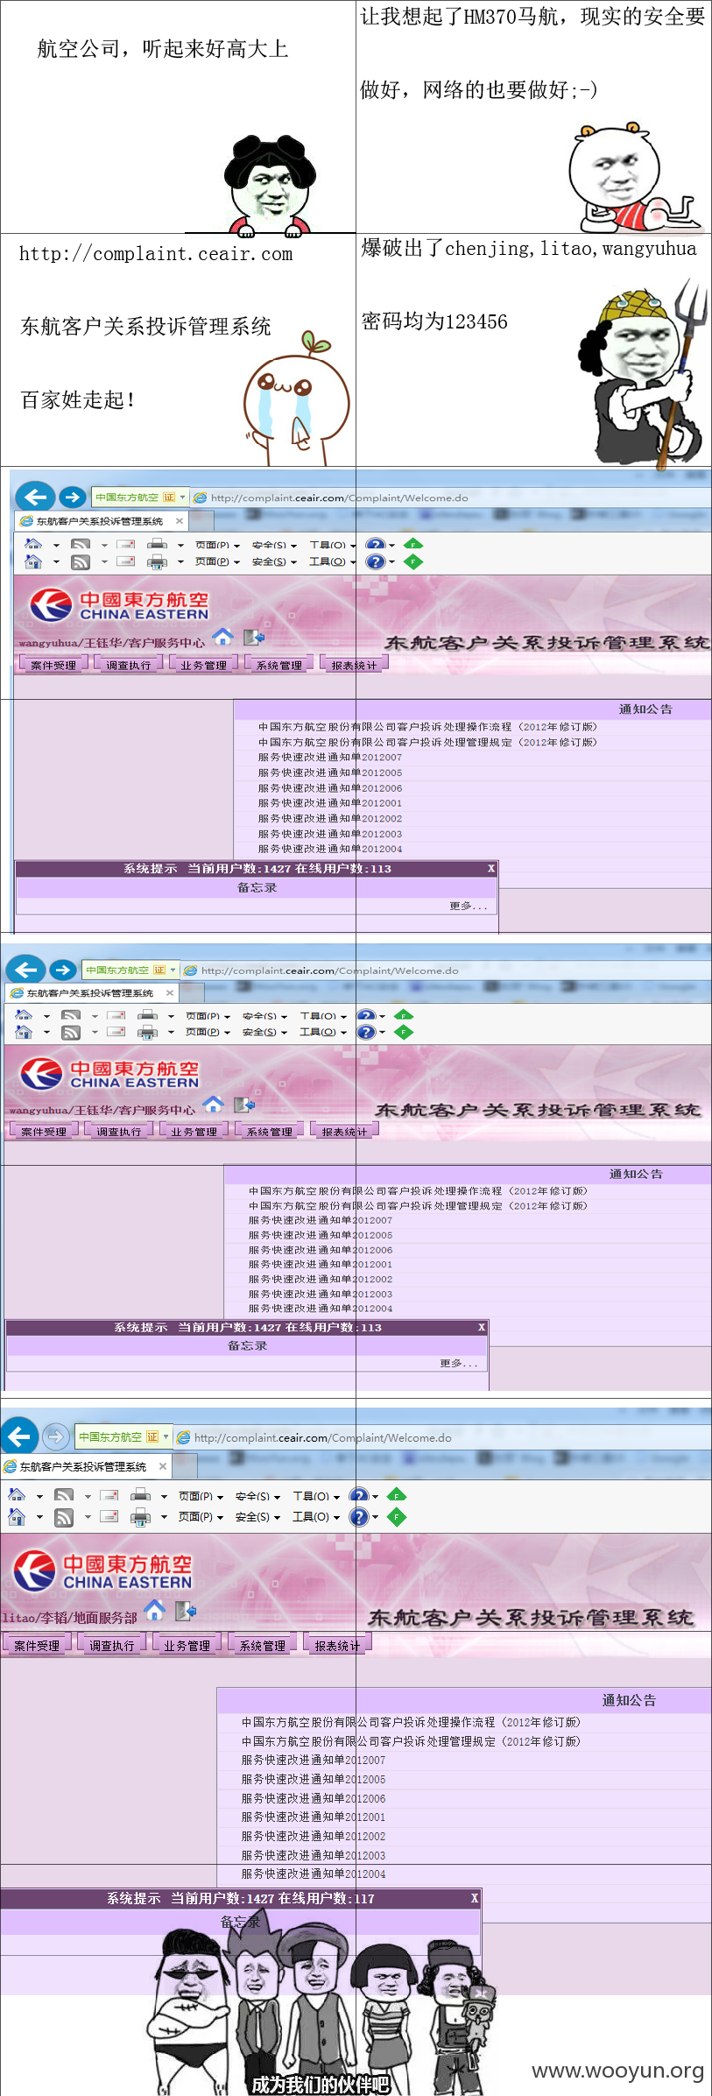Screen dimensions: 712x2096
Task: Go back in the middle wangyuhua browser capture
Action: point(26,969)
